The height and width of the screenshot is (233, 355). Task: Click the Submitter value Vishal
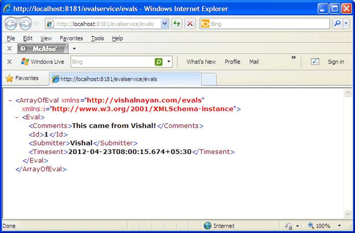(81, 143)
